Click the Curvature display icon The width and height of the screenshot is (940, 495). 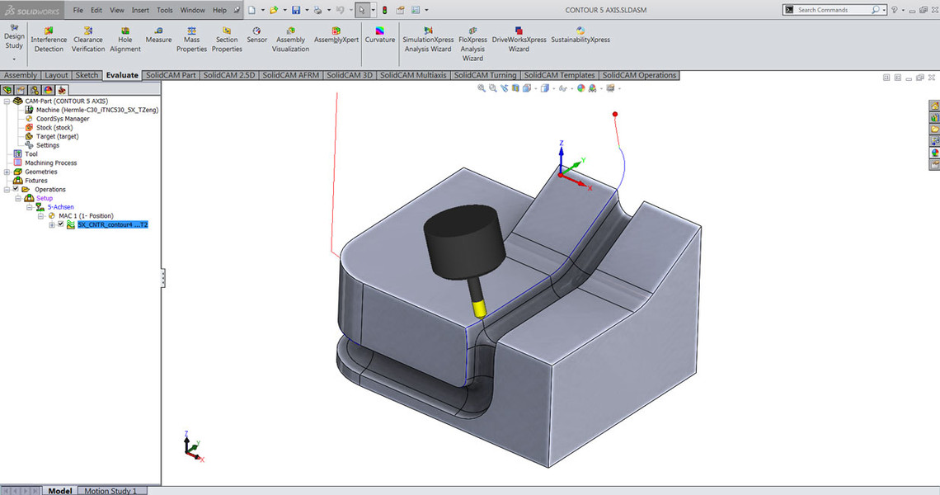tap(379, 35)
